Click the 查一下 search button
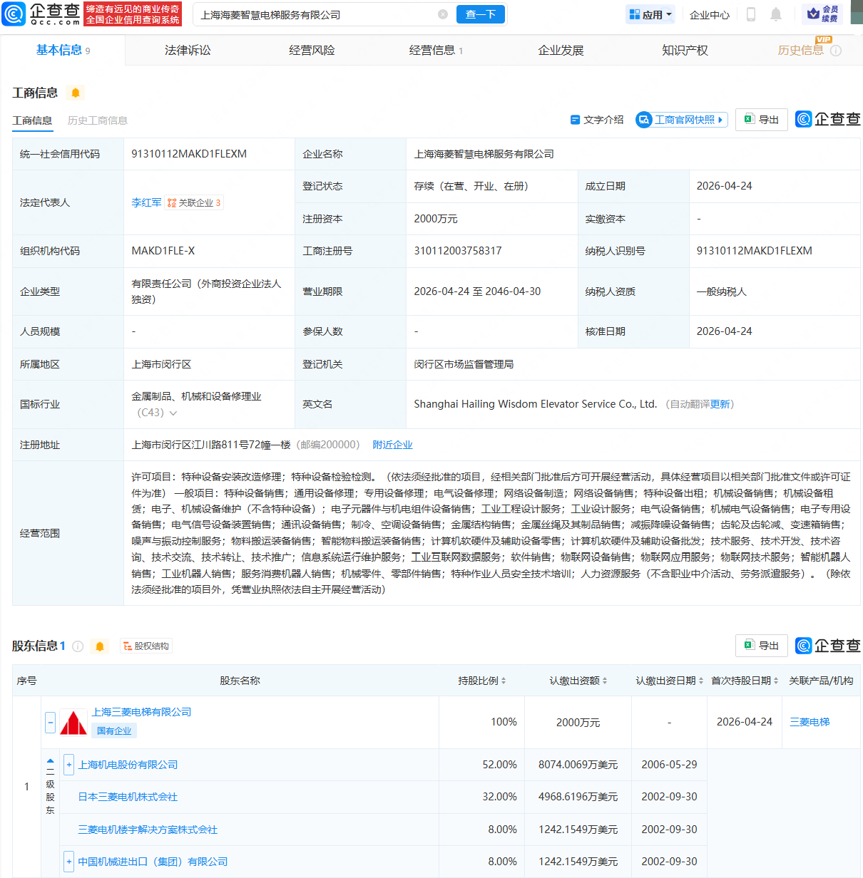This screenshot has height=878, width=863. pyautogui.click(x=480, y=14)
